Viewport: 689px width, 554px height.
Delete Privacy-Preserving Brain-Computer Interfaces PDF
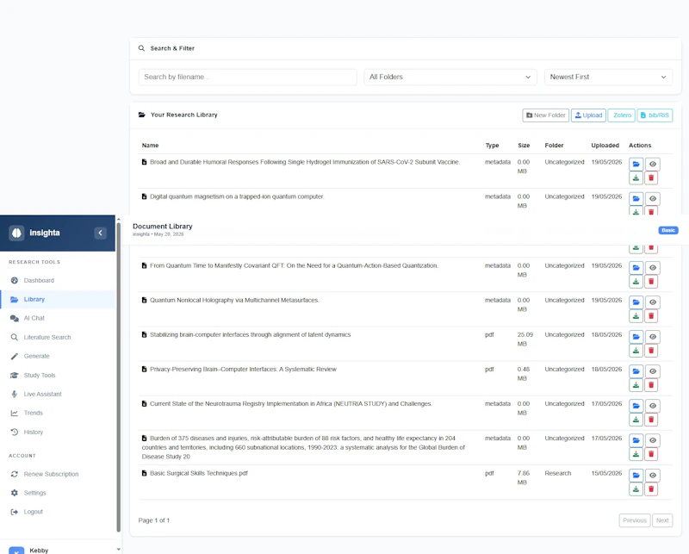651,385
